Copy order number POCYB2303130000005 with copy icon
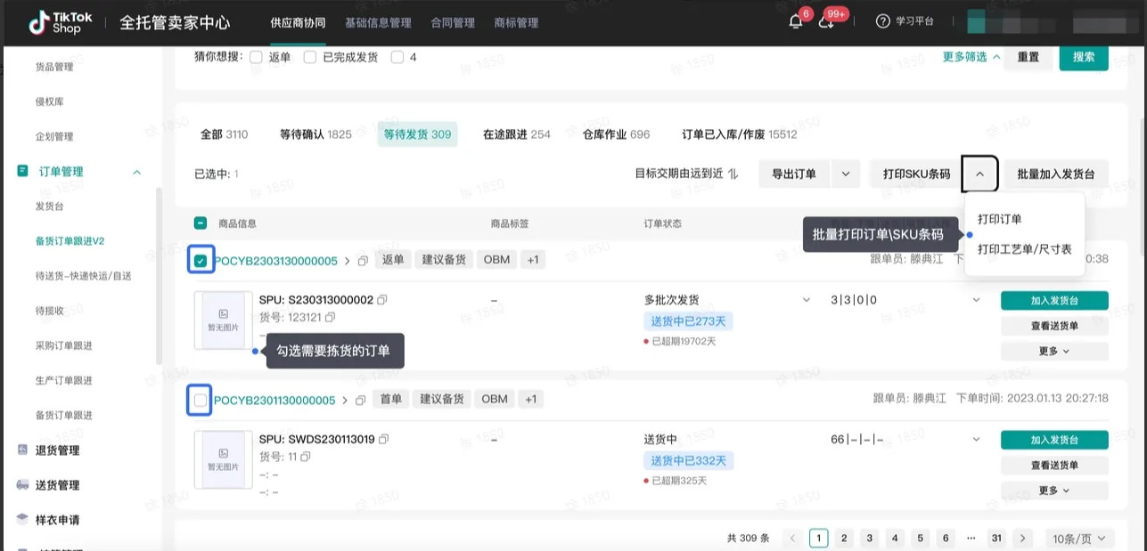 tap(363, 261)
